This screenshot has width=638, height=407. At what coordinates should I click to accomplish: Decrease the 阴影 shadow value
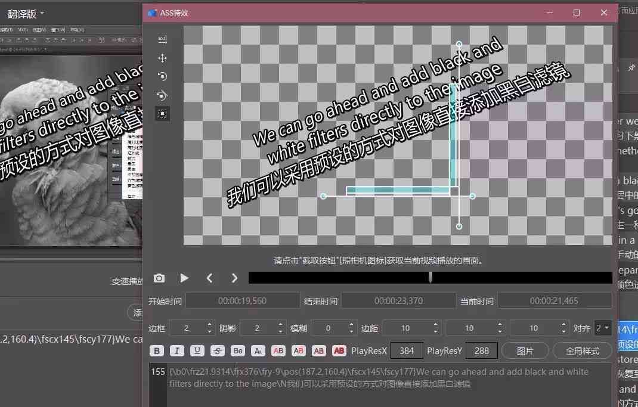[x=280, y=331]
